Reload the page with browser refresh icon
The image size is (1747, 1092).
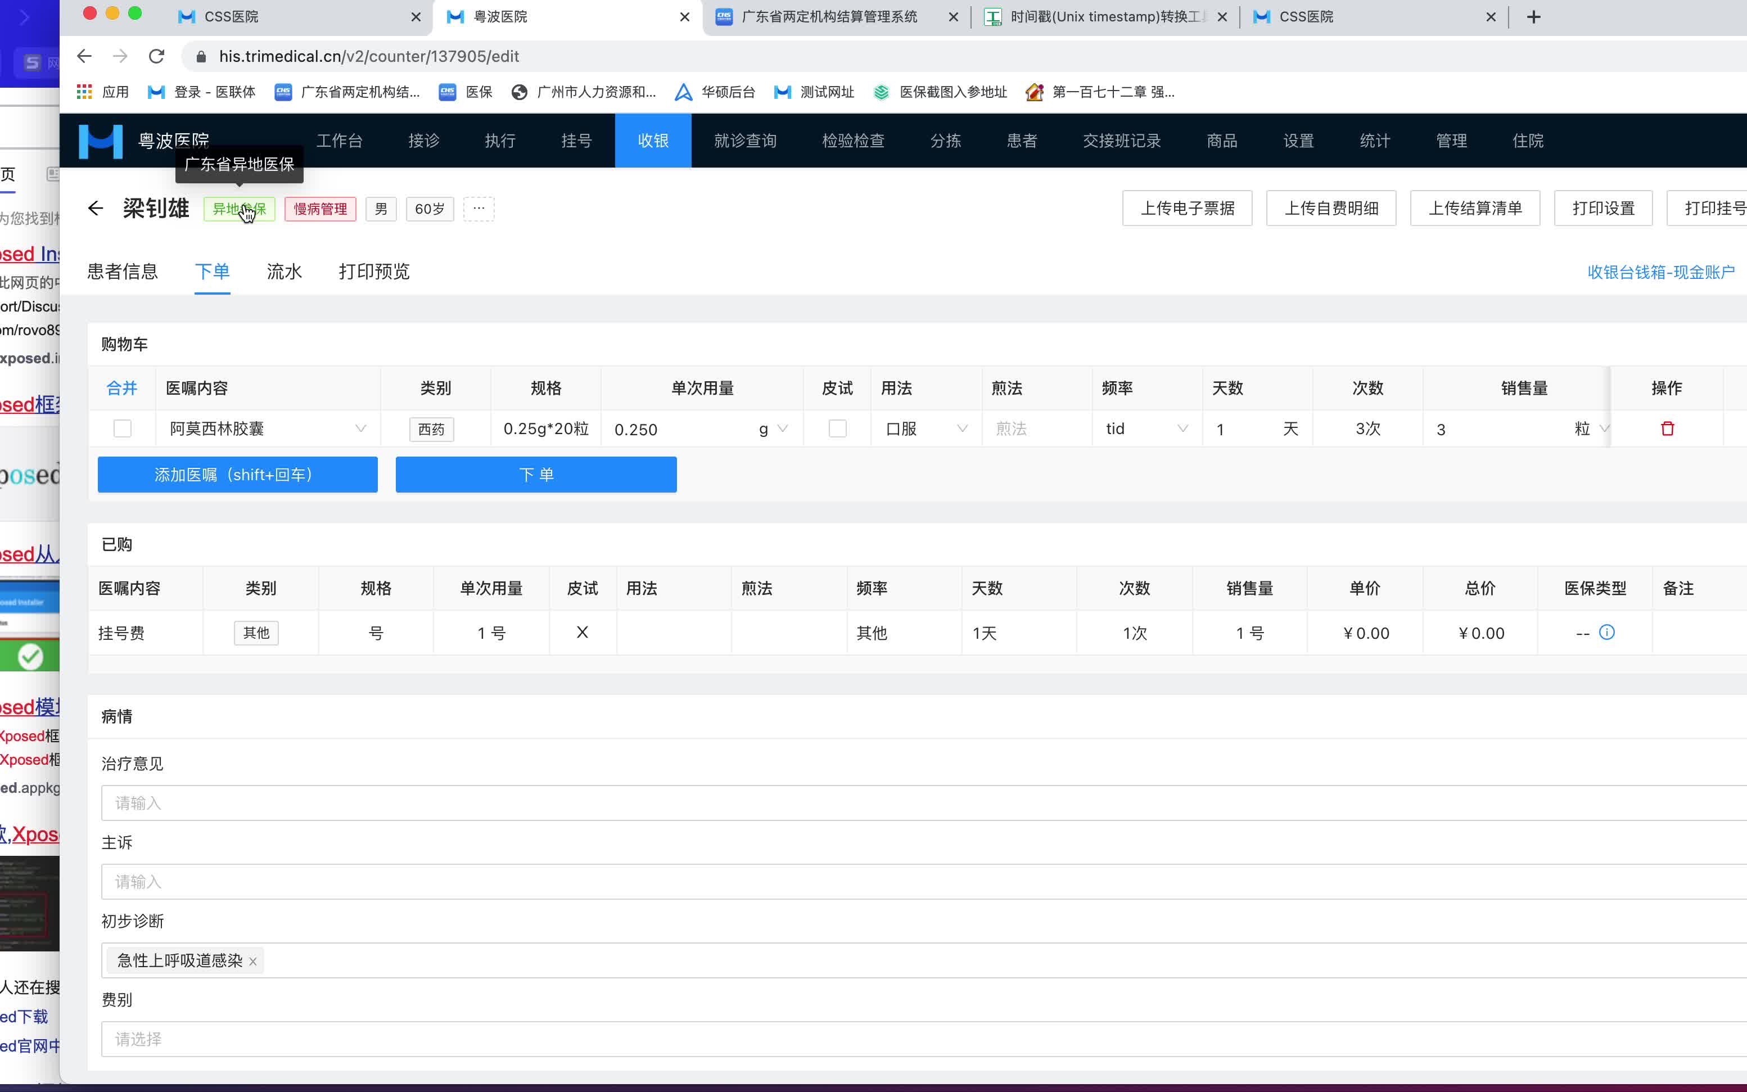pyautogui.click(x=157, y=56)
